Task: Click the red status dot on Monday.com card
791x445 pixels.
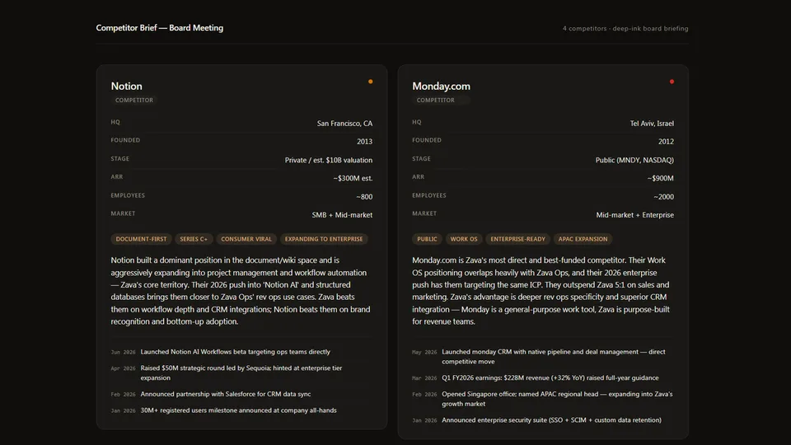Action: pos(672,82)
